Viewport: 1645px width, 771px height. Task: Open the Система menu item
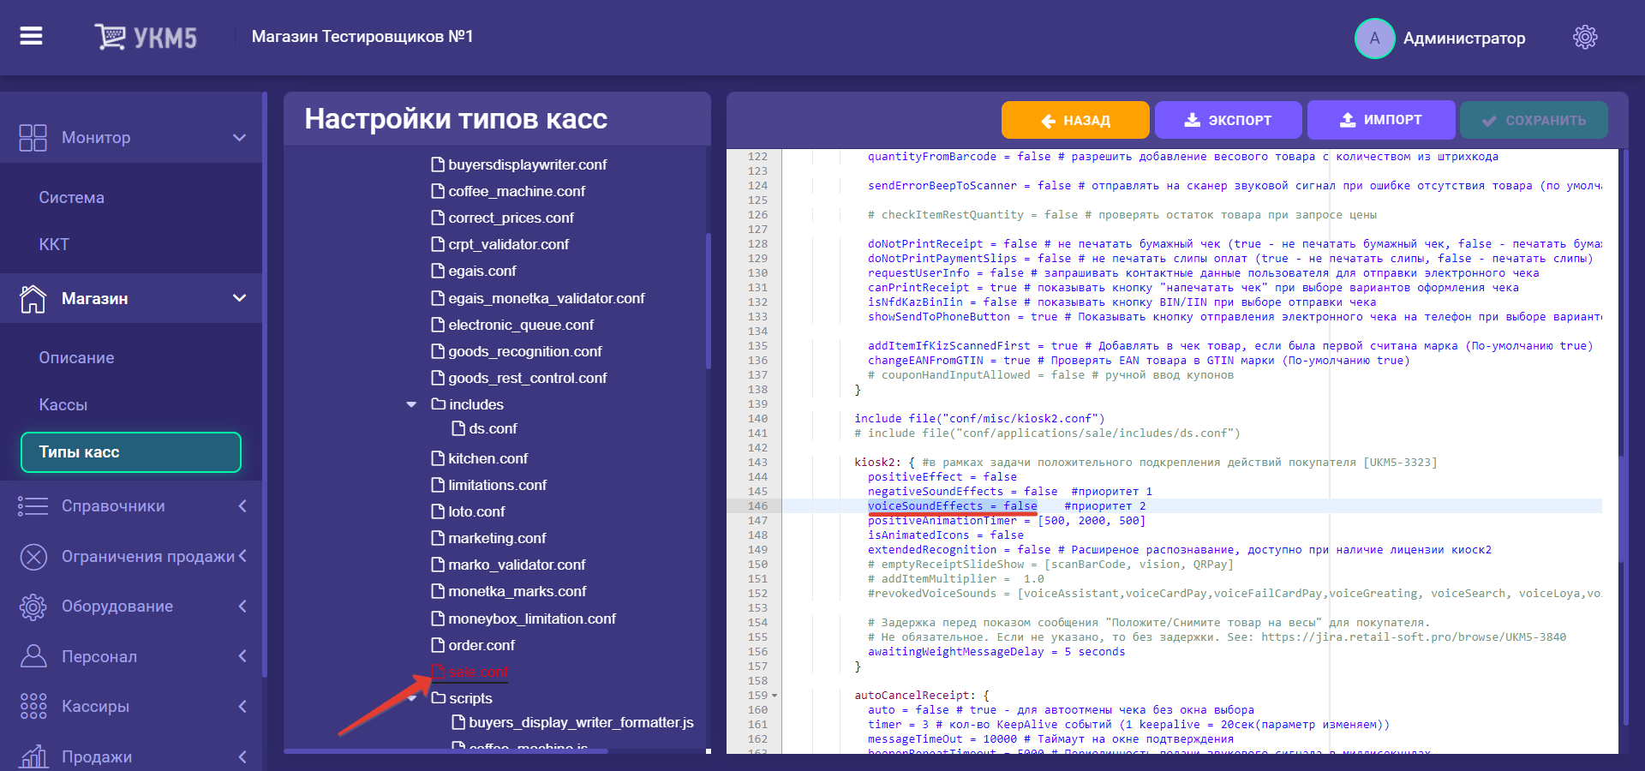point(71,197)
